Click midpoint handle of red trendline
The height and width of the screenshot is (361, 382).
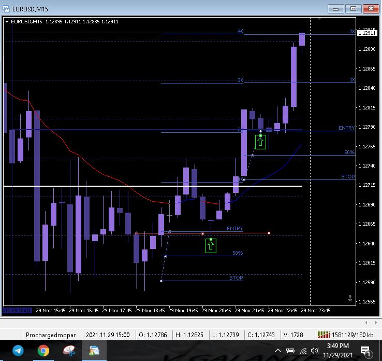point(203,233)
